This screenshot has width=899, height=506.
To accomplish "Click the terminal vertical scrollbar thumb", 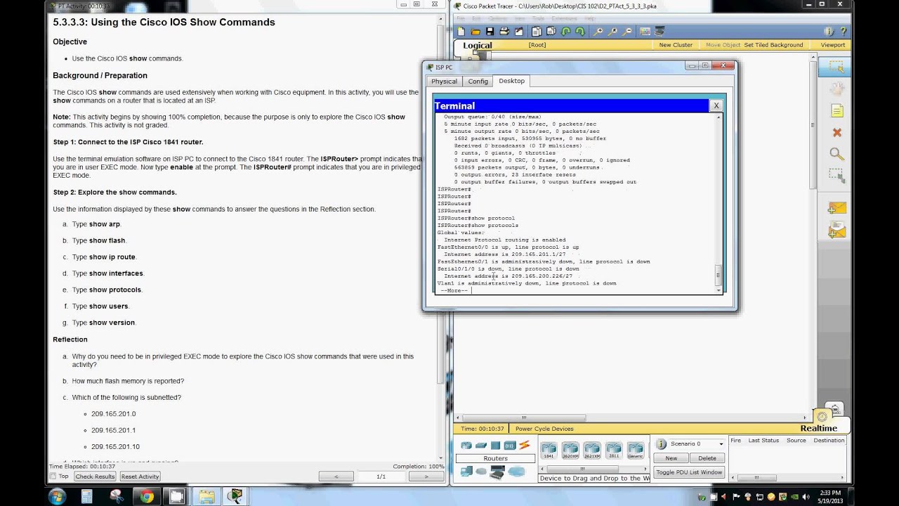I will (718, 275).
